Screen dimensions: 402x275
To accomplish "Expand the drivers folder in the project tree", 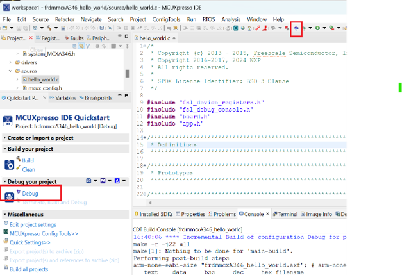I will [10, 63].
